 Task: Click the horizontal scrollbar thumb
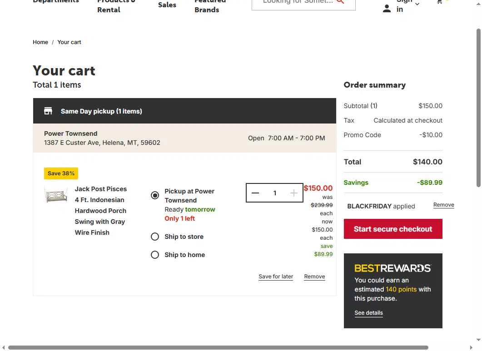click(x=218, y=348)
